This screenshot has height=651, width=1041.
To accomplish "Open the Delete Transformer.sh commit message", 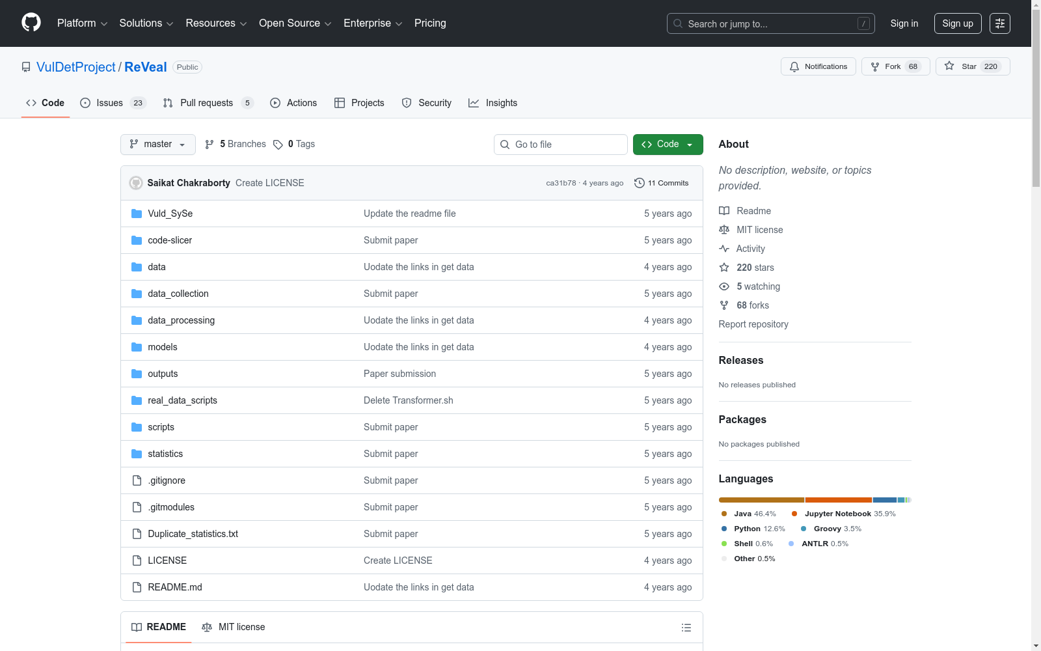I will [409, 400].
